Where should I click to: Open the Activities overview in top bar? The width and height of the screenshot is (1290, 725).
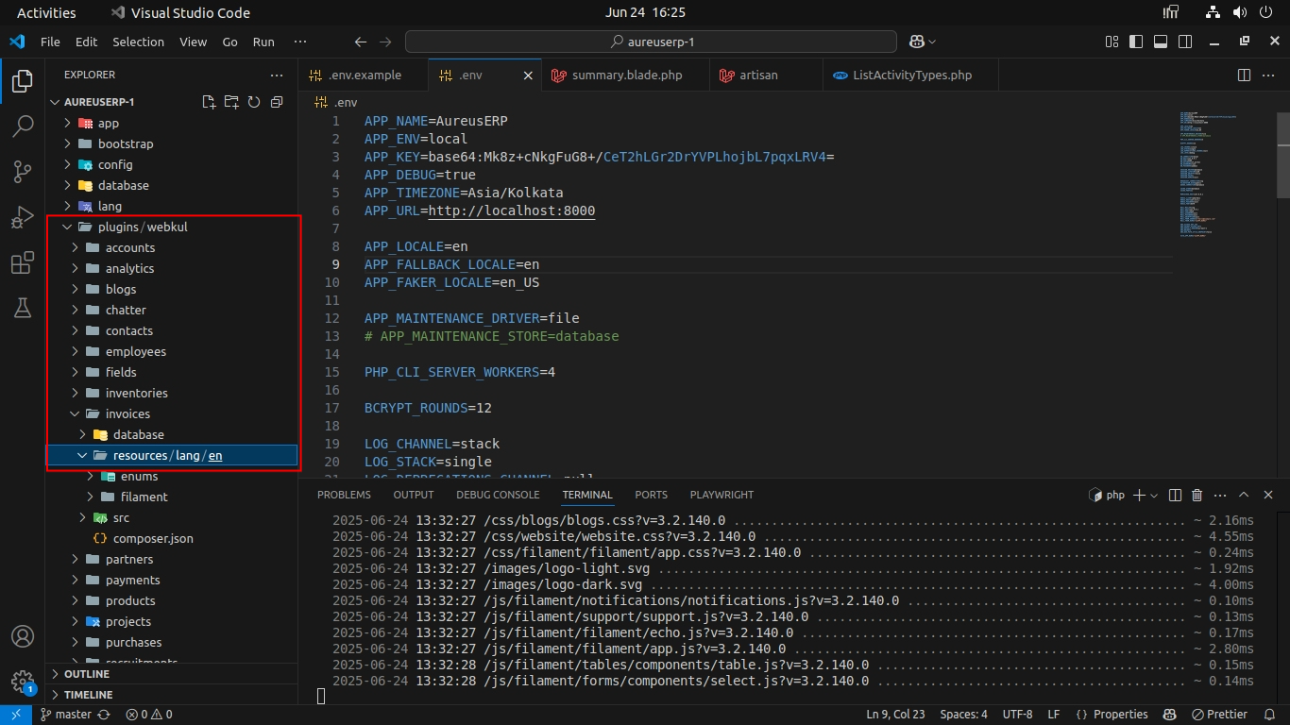pyautogui.click(x=46, y=12)
